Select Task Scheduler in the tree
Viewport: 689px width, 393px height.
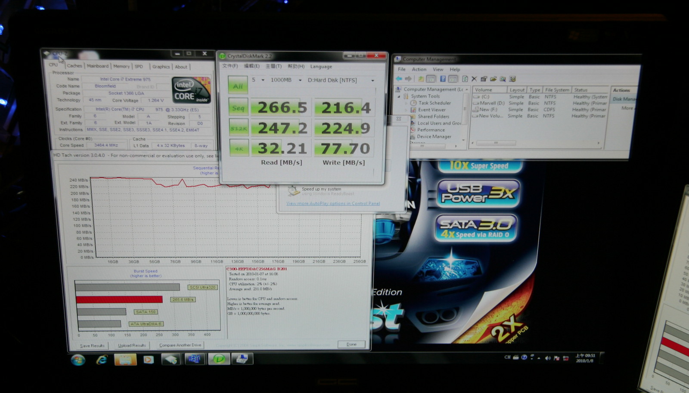(x=435, y=103)
